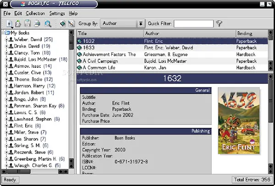The height and width of the screenshot is (186, 275).
Task: Expand the Jordan, Robert group
Action: (6, 93)
